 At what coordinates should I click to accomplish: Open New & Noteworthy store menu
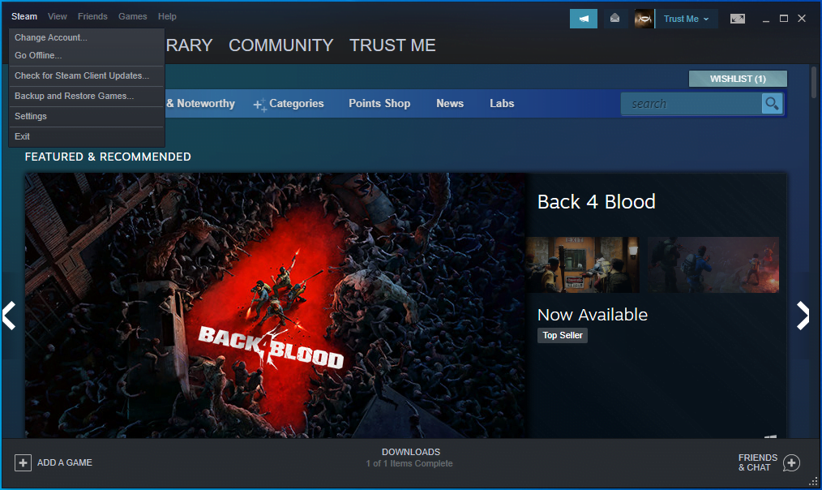[x=201, y=103]
